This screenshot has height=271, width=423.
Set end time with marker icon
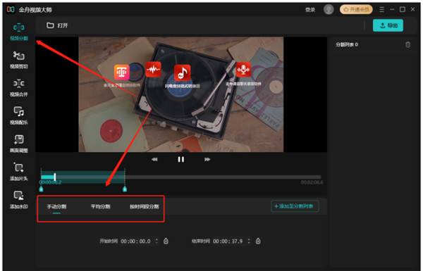[258, 241]
